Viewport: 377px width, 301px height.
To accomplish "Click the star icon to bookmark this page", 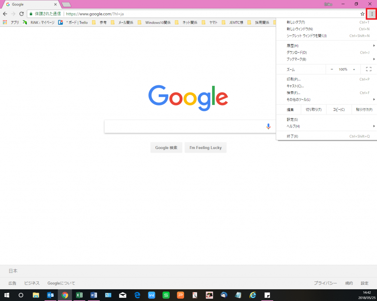I will [x=363, y=13].
